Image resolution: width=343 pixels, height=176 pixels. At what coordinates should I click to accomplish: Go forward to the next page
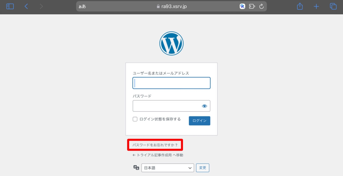coord(41,6)
